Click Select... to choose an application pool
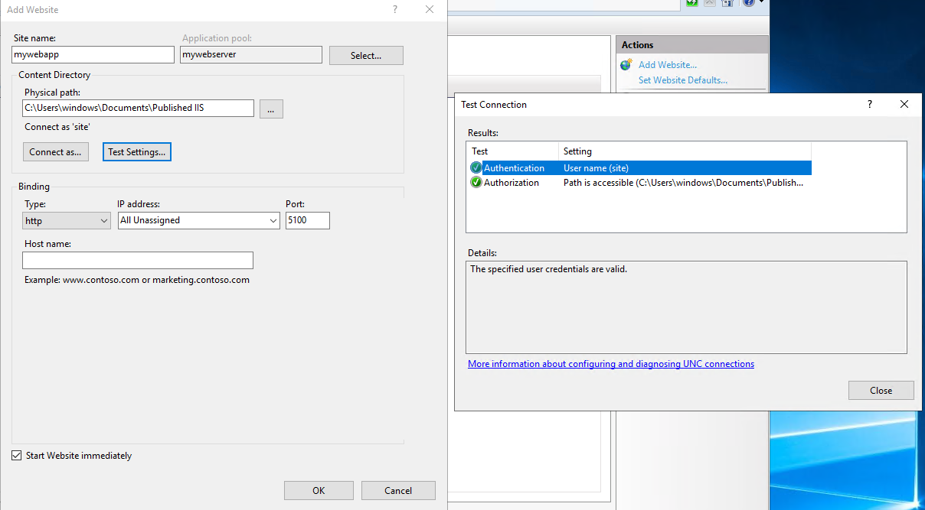This screenshot has height=510, width=925. [x=366, y=56]
